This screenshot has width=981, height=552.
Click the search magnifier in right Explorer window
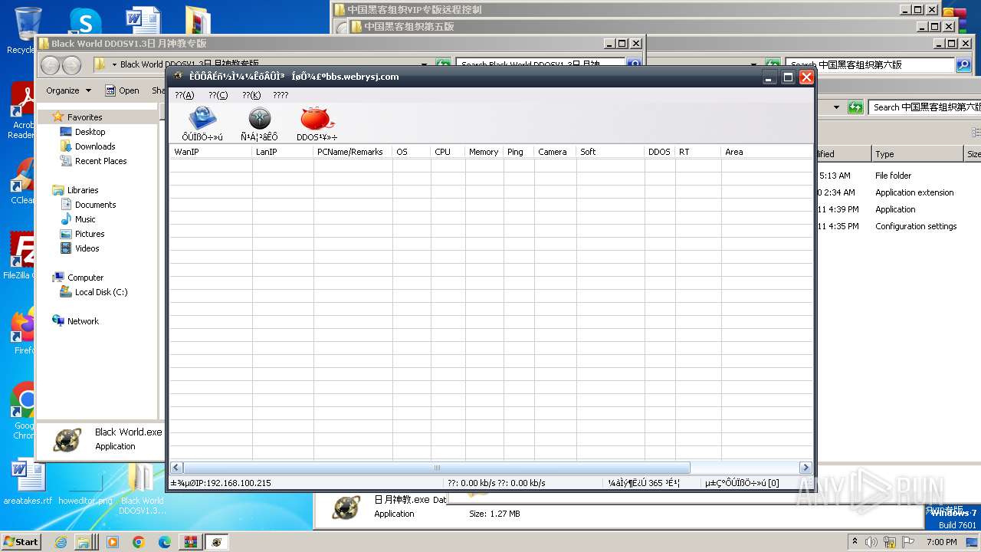coord(963,65)
